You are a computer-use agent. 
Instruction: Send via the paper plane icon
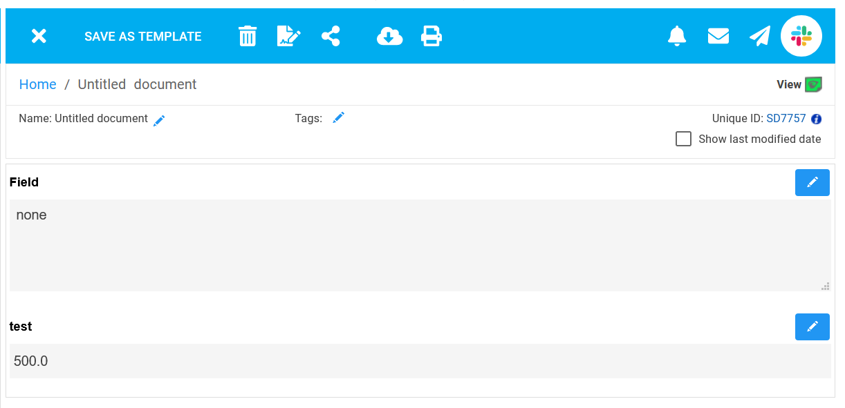(x=760, y=36)
